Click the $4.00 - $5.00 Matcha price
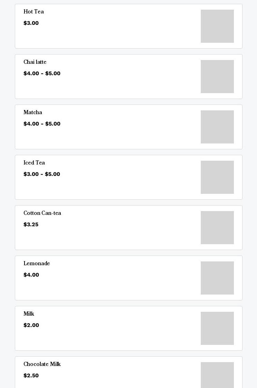The image size is (257, 388). (42, 124)
